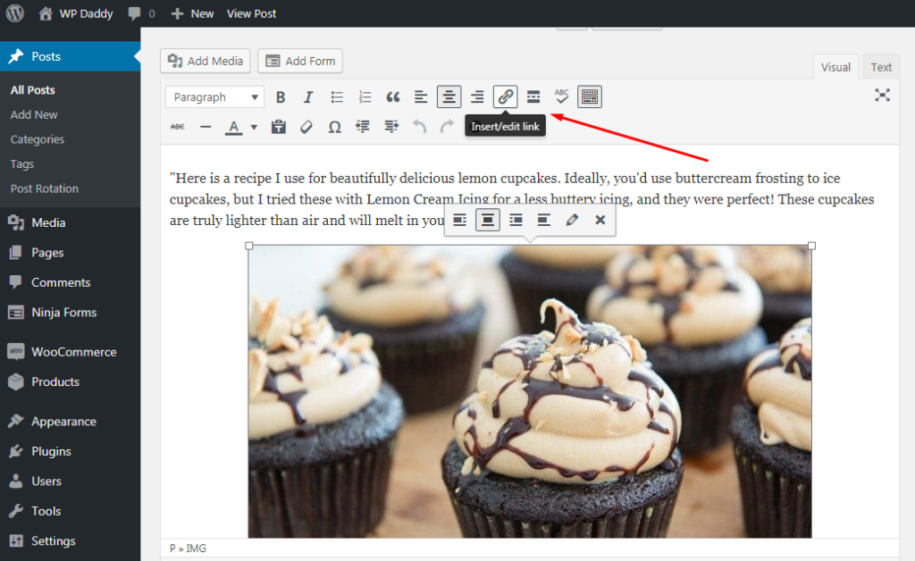Screen dimensions: 915x561
Task: Open the special character picker
Action: [x=334, y=127]
